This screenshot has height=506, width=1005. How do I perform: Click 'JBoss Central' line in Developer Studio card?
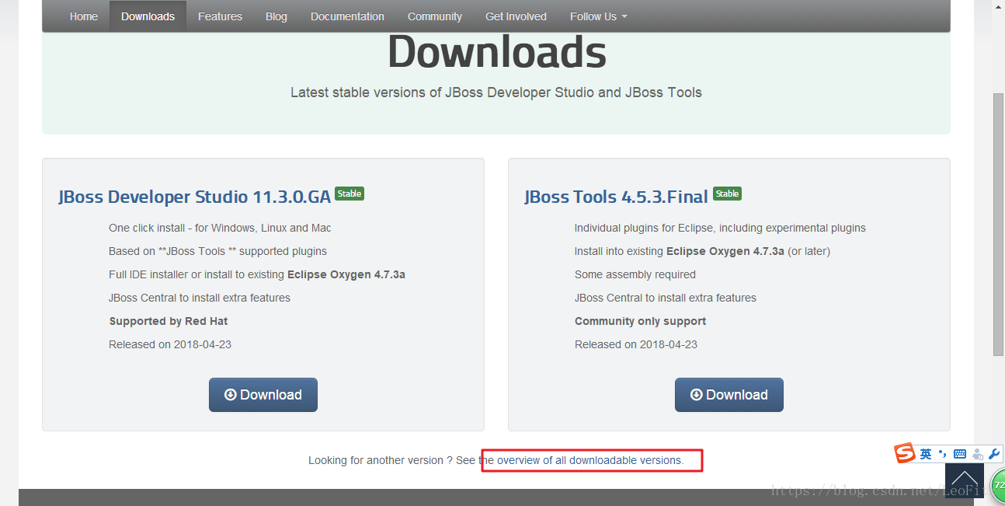pyautogui.click(x=200, y=298)
